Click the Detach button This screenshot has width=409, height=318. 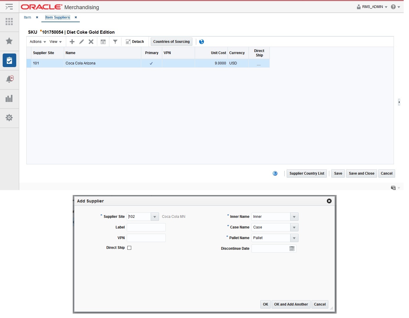pyautogui.click(x=135, y=42)
